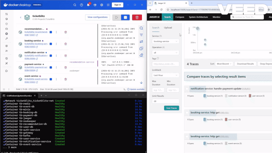
Task: Open a new browser tab
Action: pos(192,3)
